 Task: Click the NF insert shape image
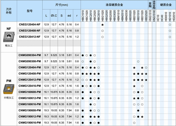point(8,37)
